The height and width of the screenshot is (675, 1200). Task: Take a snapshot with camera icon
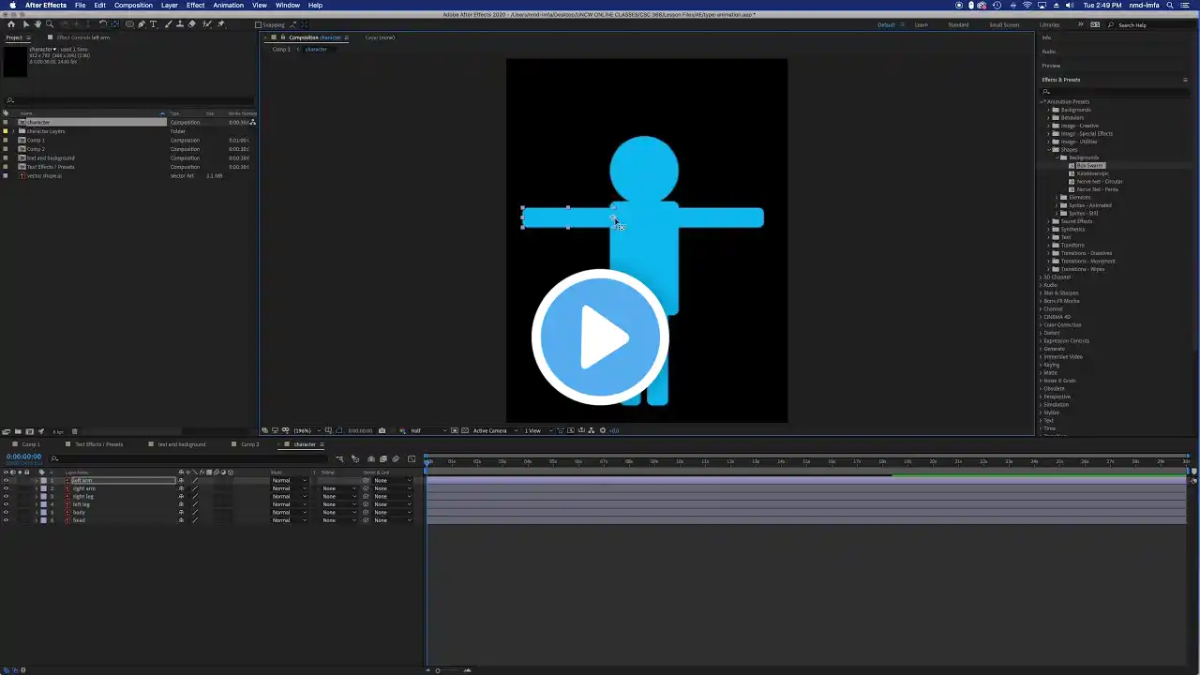click(x=382, y=430)
